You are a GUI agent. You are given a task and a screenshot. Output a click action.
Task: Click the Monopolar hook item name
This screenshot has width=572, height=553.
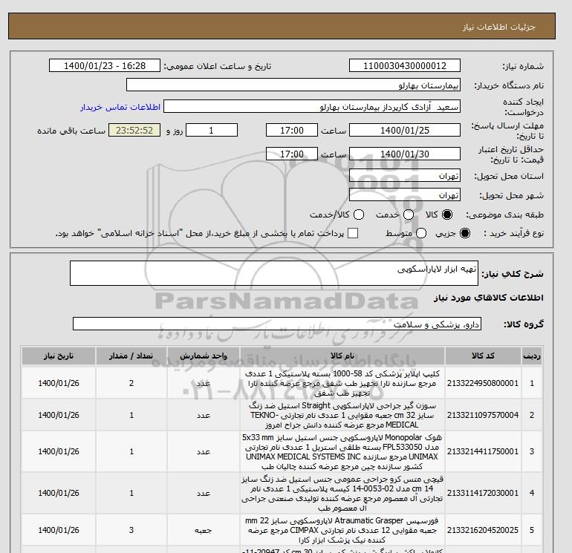(x=342, y=451)
